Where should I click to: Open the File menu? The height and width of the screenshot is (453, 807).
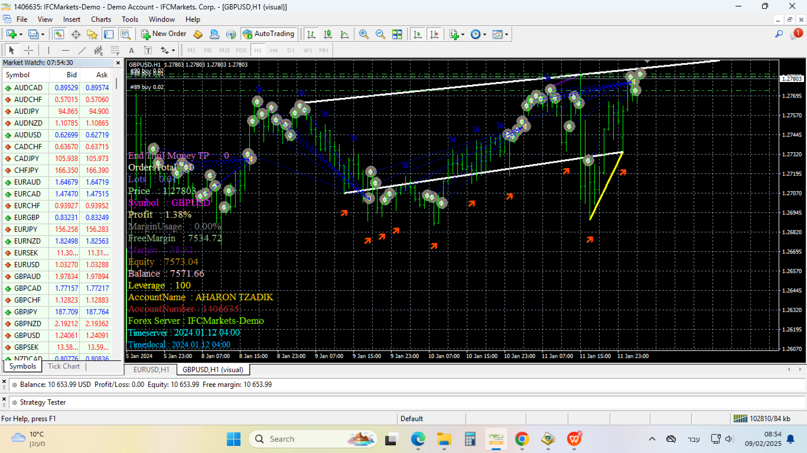pyautogui.click(x=22, y=19)
